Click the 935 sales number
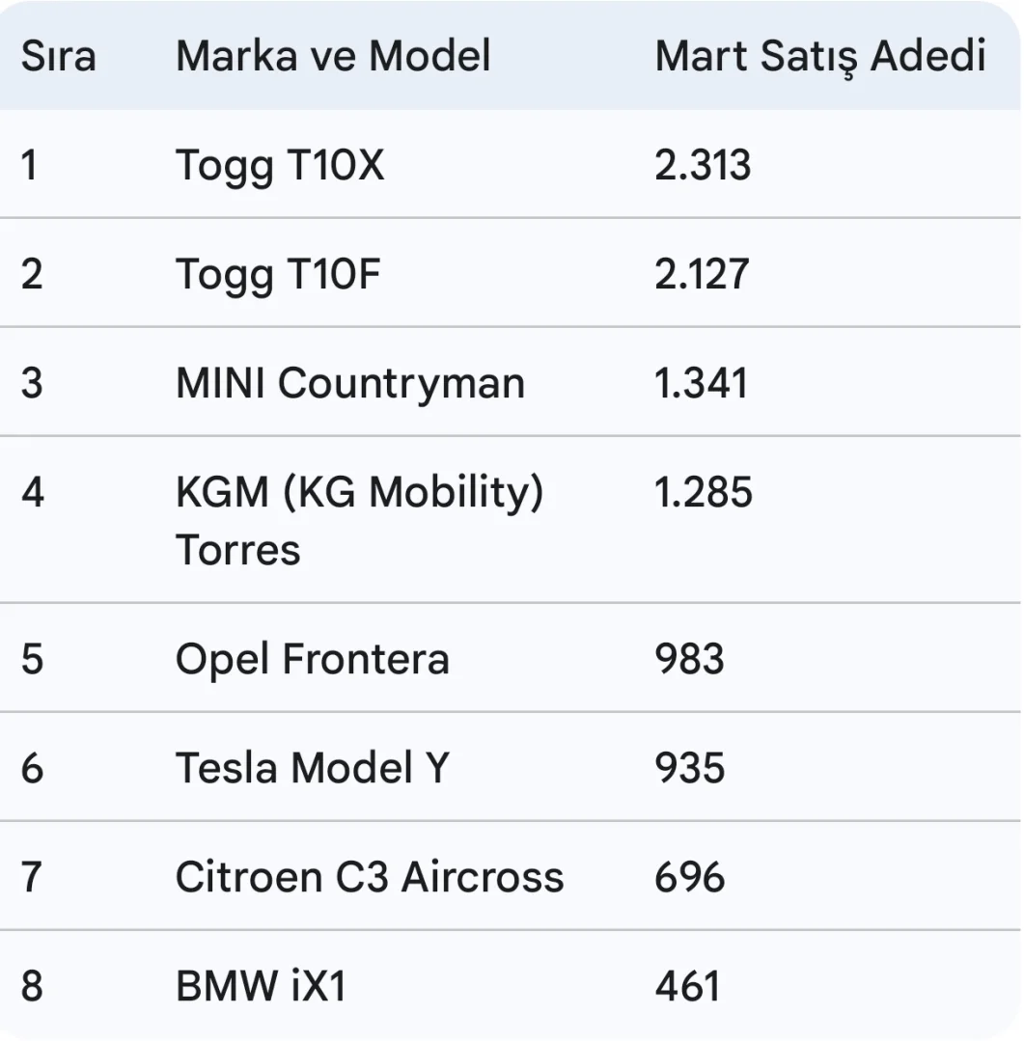This screenshot has width=1024, height=1041. [x=689, y=768]
